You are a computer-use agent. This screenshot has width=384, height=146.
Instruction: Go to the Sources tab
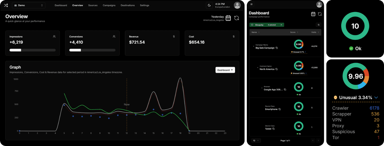[x=93, y=5]
